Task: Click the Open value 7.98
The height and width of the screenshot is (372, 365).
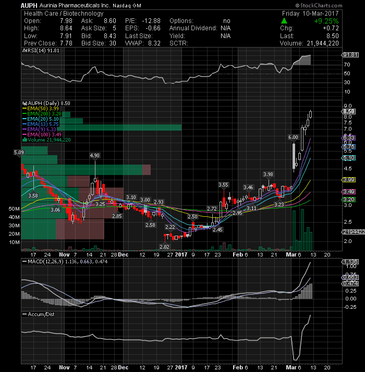Action: 66,21
